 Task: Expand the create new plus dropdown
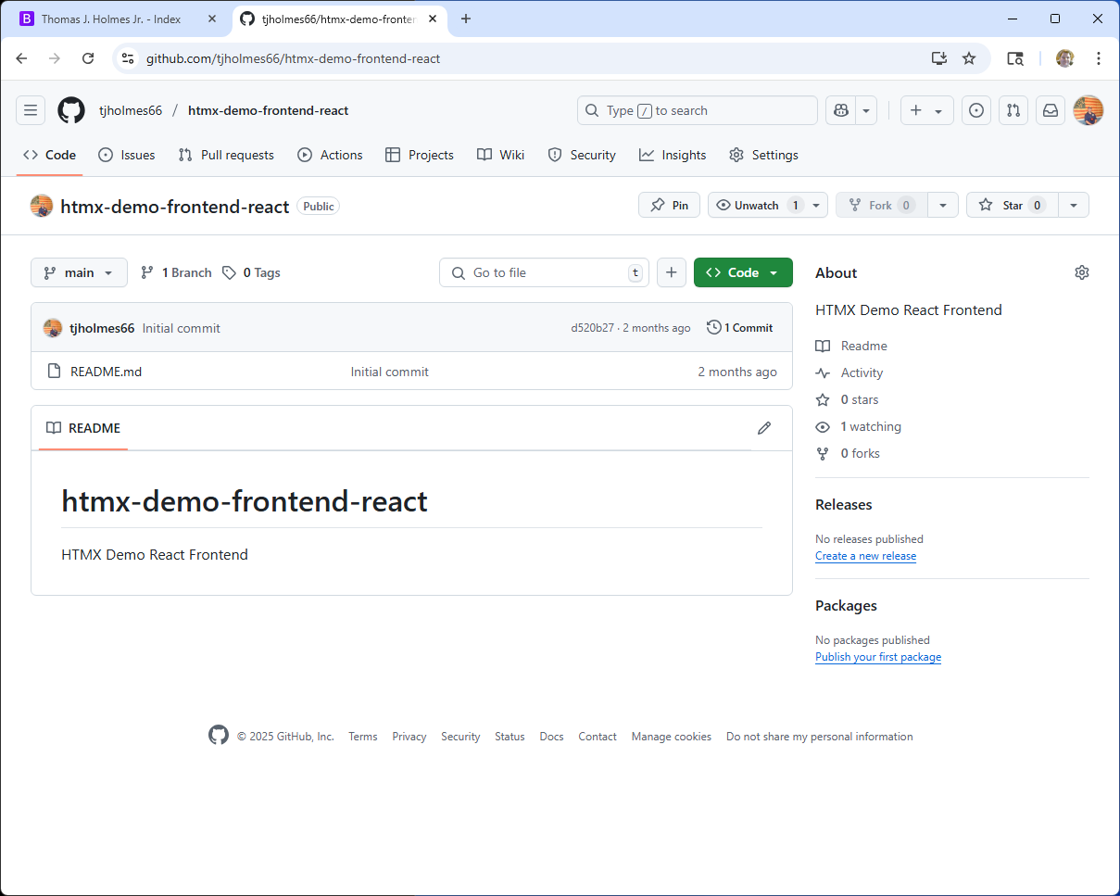926,110
